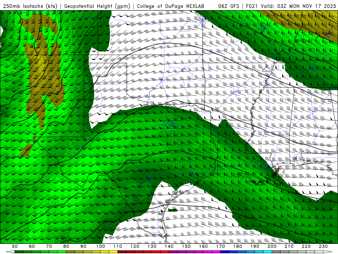Click the 'Geopotential Height (gpm)' title text
The image size is (338, 254).
tap(97, 6)
